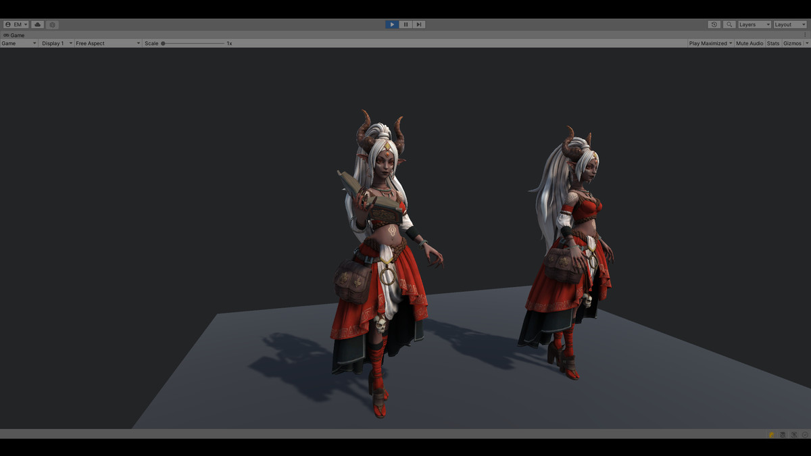Click the Package Manager icon in status bar
This screenshot has width=811, height=456.
782,435
